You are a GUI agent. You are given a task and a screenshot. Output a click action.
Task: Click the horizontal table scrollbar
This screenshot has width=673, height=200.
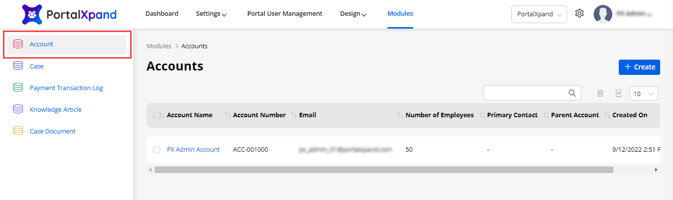tap(384, 169)
